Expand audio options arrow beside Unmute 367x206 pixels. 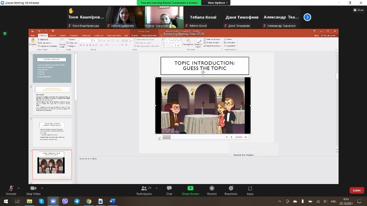tap(19, 188)
